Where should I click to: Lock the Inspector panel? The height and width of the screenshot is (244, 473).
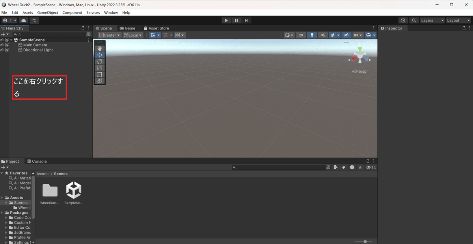coord(464,28)
